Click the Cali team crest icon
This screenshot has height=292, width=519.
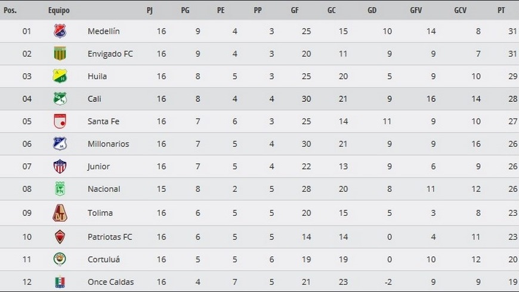coord(60,99)
